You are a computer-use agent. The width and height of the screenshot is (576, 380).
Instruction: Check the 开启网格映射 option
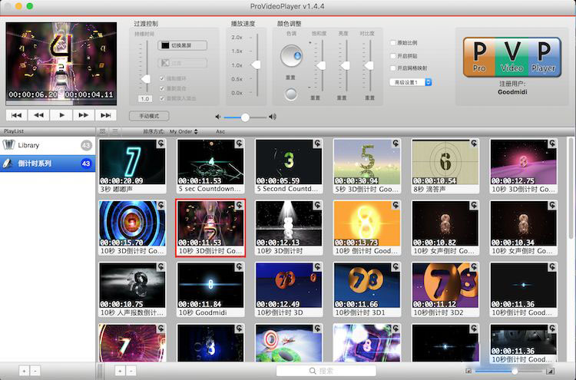[x=392, y=68]
